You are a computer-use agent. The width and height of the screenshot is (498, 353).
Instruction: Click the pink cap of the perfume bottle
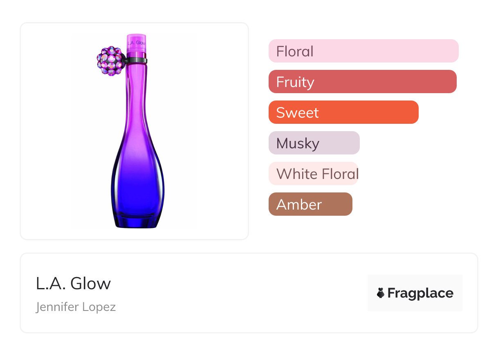pyautogui.click(x=137, y=45)
